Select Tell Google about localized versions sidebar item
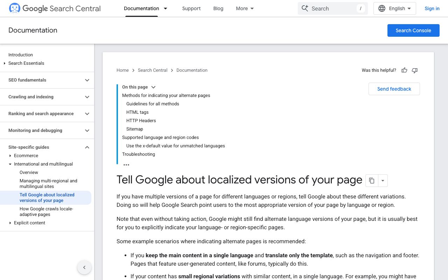The height and width of the screenshot is (280, 448). [x=47, y=198]
